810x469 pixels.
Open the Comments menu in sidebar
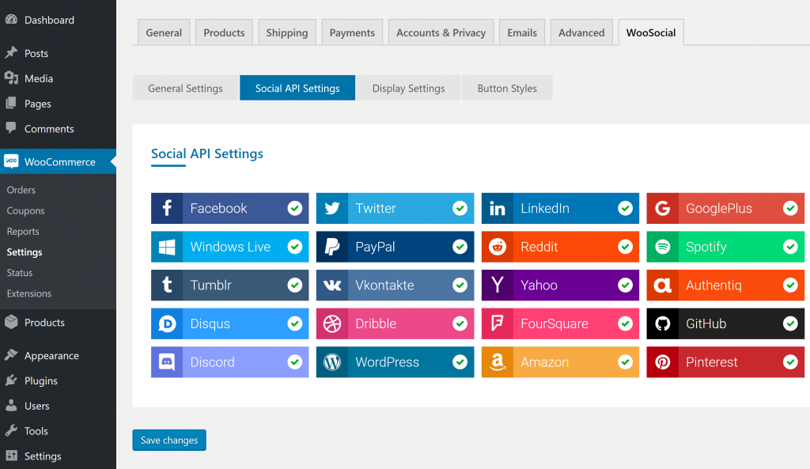(49, 129)
